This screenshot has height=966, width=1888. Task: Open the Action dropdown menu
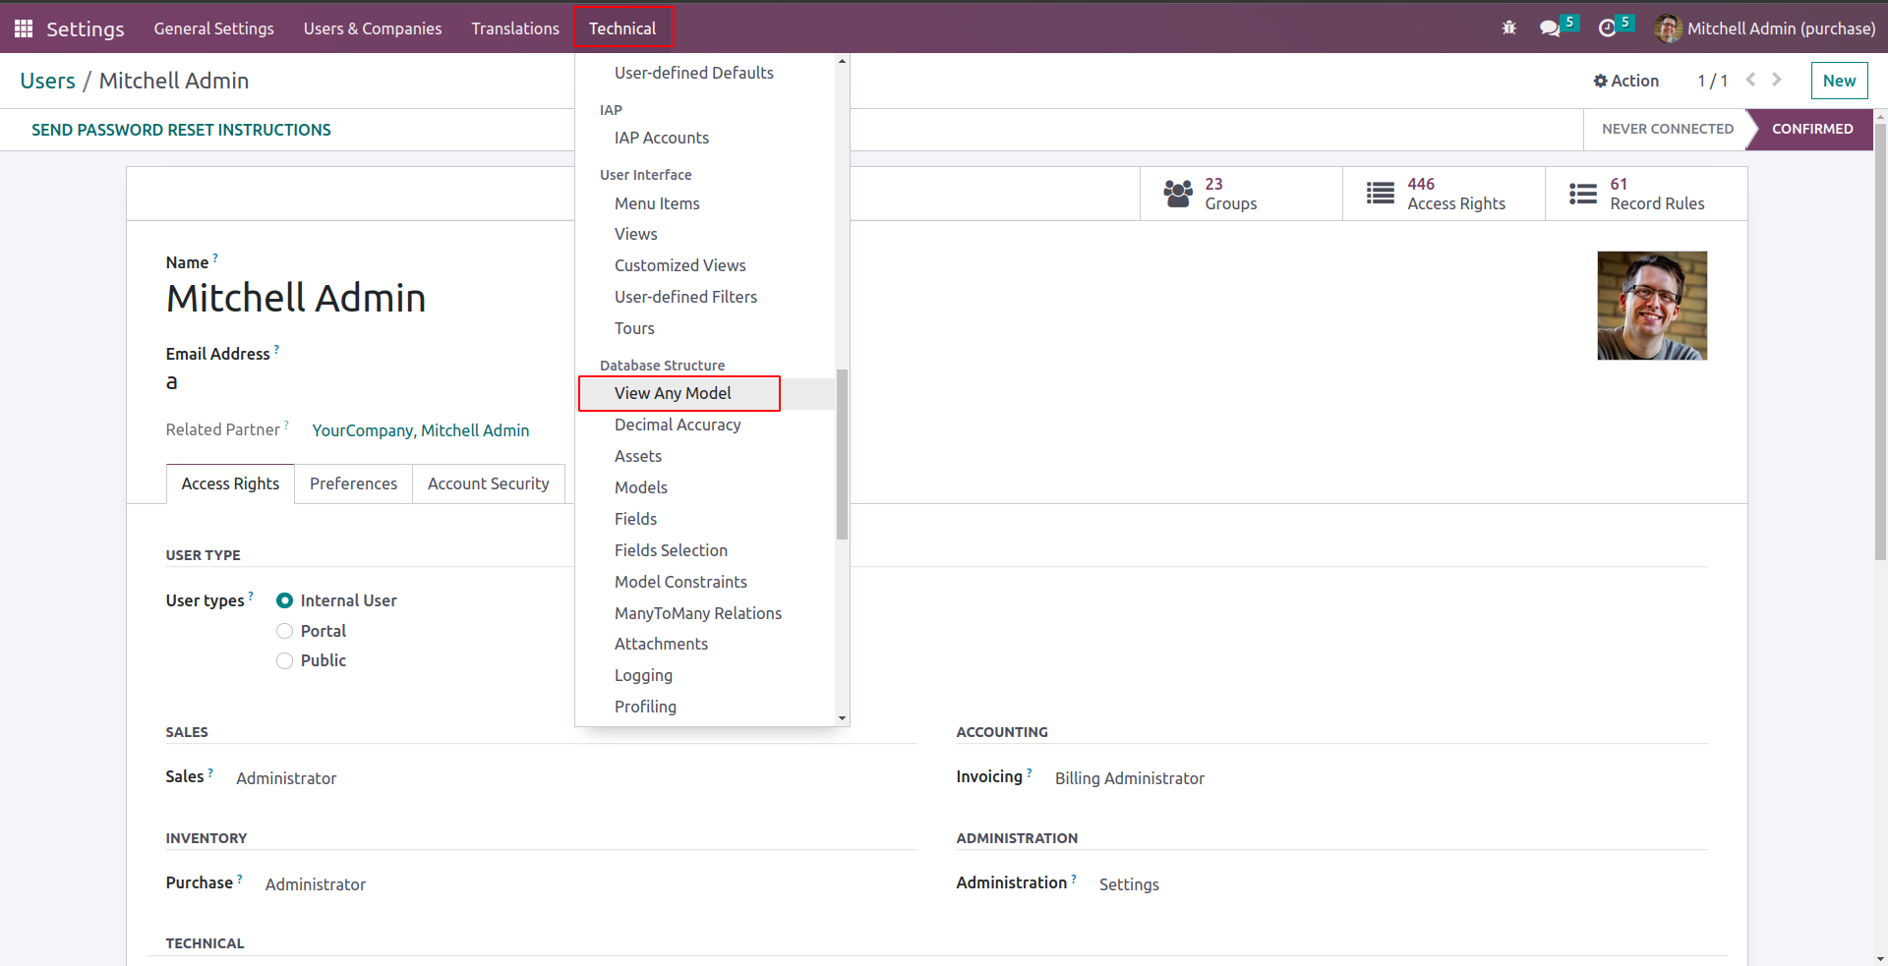1626,81
